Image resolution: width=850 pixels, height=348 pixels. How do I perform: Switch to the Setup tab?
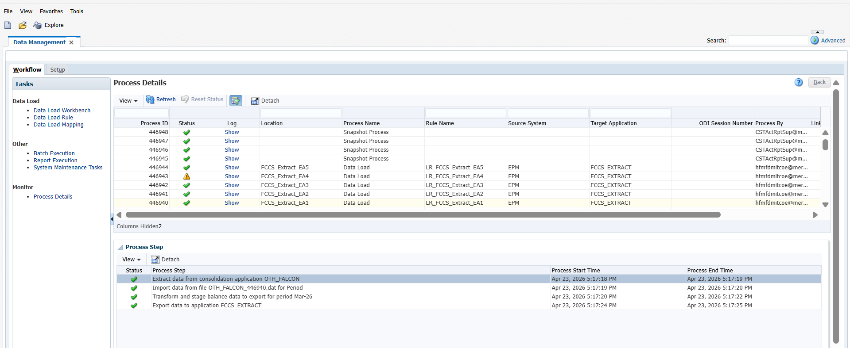click(58, 70)
